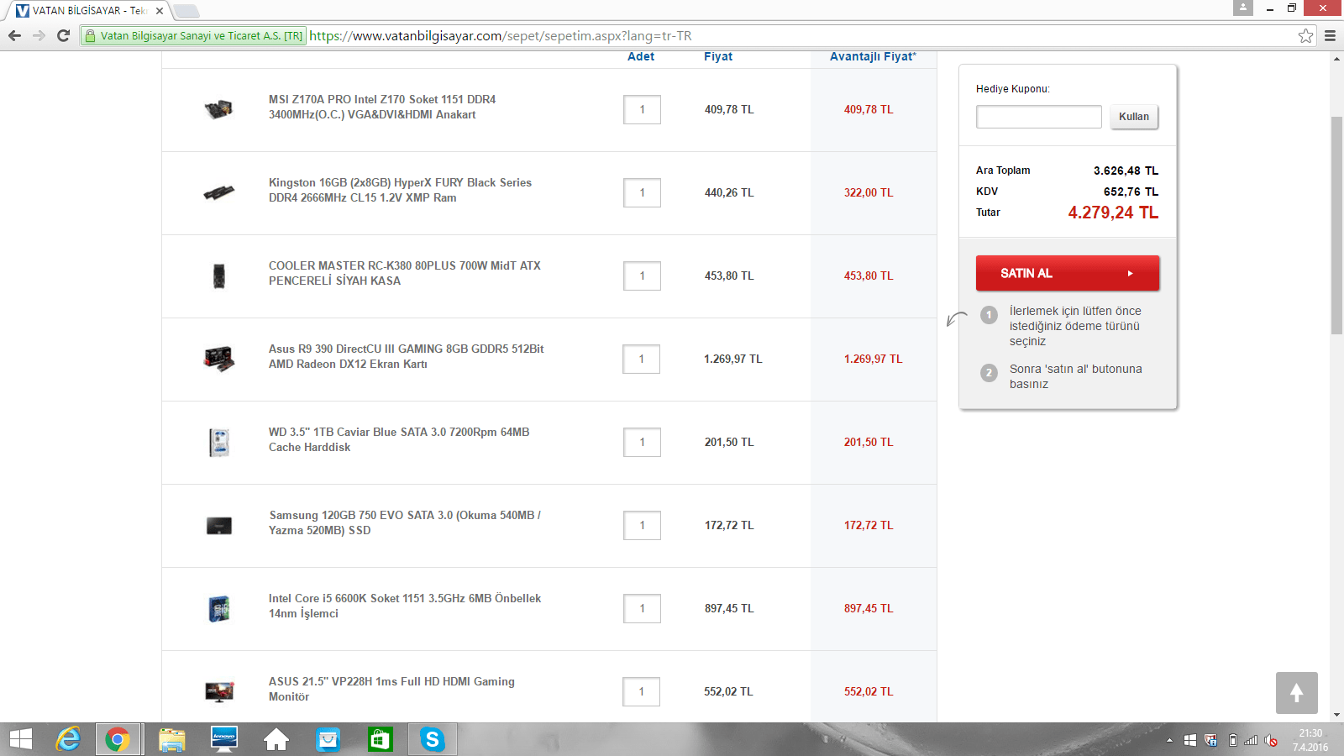Click the Kingston list price 440,26 TL
This screenshot has width=1344, height=756.
click(x=729, y=192)
